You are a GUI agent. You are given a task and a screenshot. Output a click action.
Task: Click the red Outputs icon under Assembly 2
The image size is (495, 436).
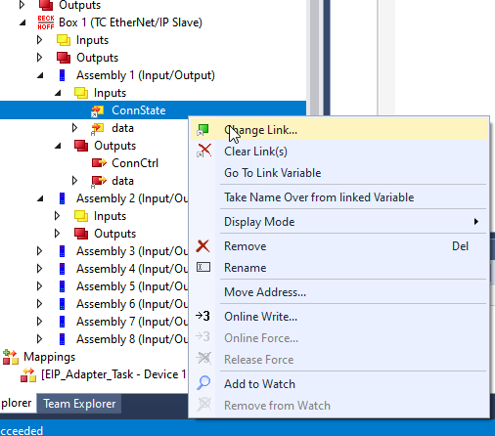[81, 234]
